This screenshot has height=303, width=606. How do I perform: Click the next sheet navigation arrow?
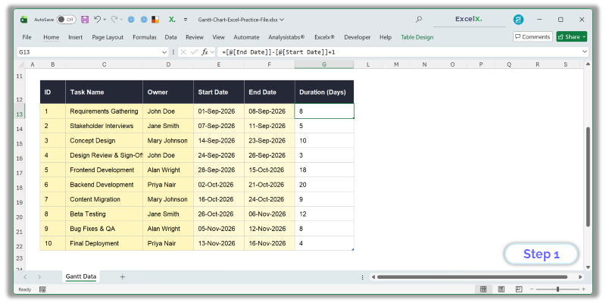click(x=39, y=276)
